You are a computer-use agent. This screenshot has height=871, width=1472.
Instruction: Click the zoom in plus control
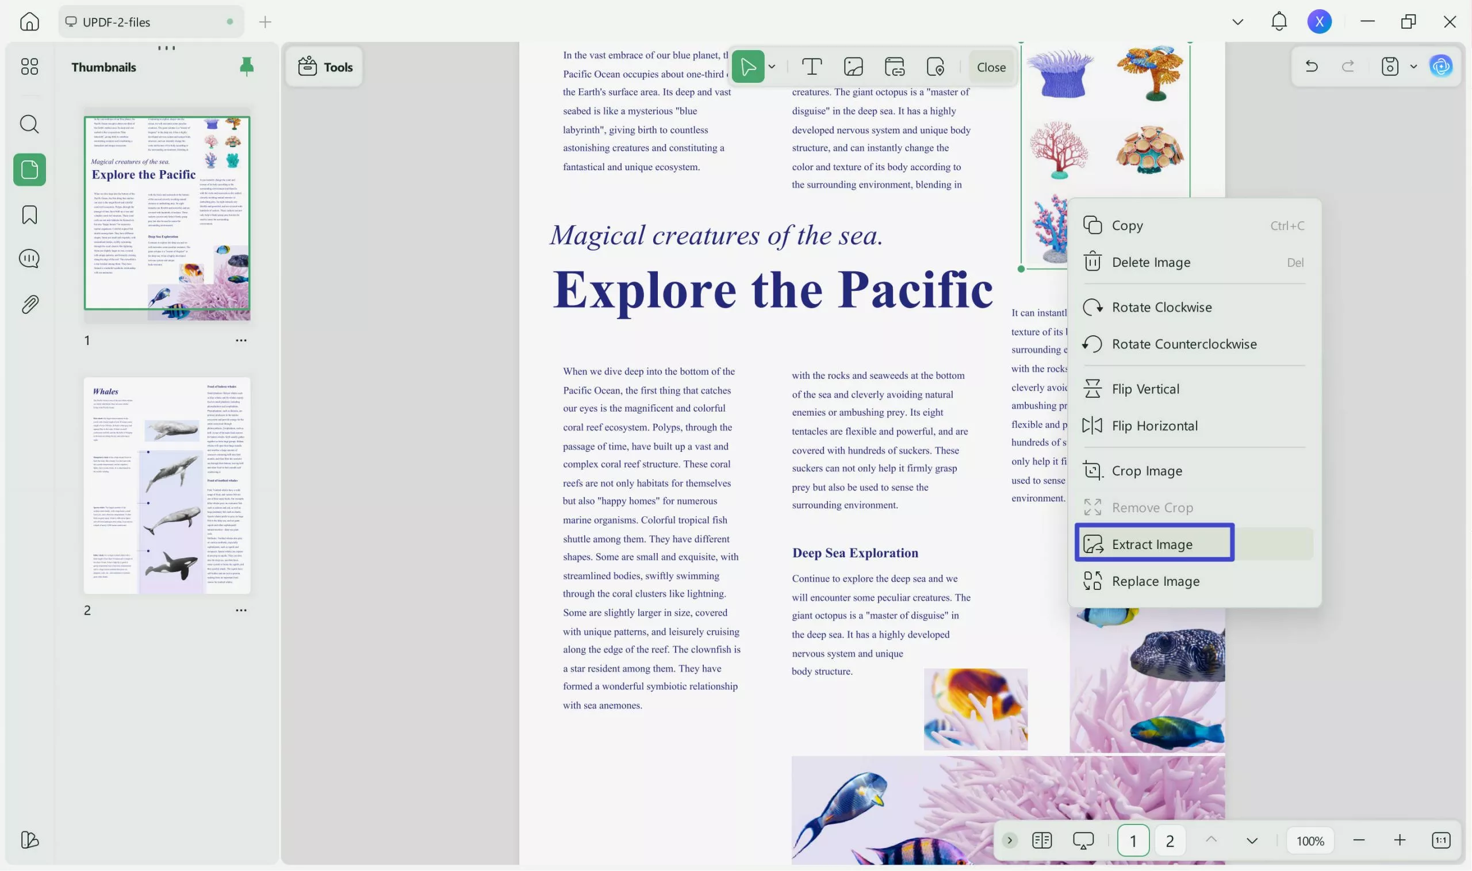coord(1400,840)
